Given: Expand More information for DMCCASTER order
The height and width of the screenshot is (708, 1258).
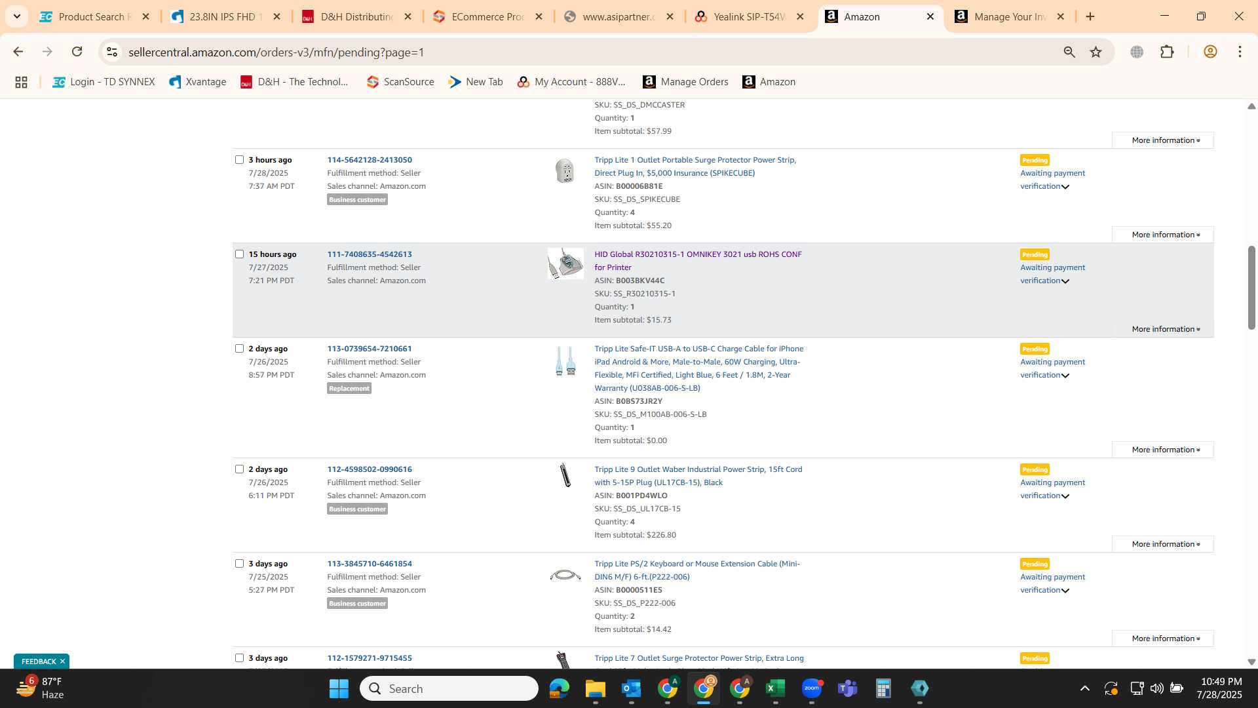Looking at the screenshot, I should point(1163,140).
